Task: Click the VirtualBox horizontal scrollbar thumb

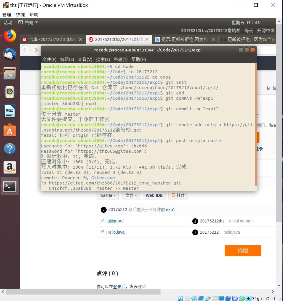Action: (83, 292)
